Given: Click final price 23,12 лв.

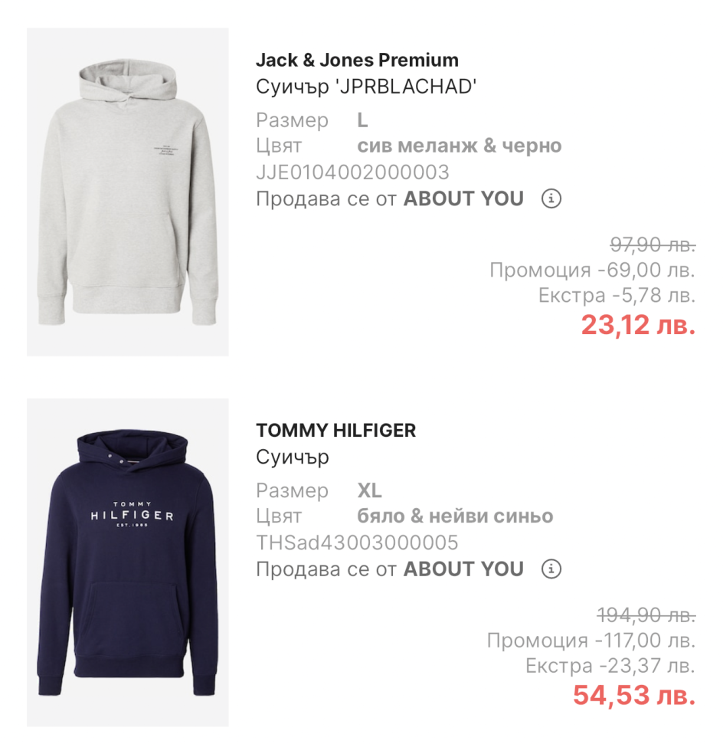Looking at the screenshot, I should (638, 325).
